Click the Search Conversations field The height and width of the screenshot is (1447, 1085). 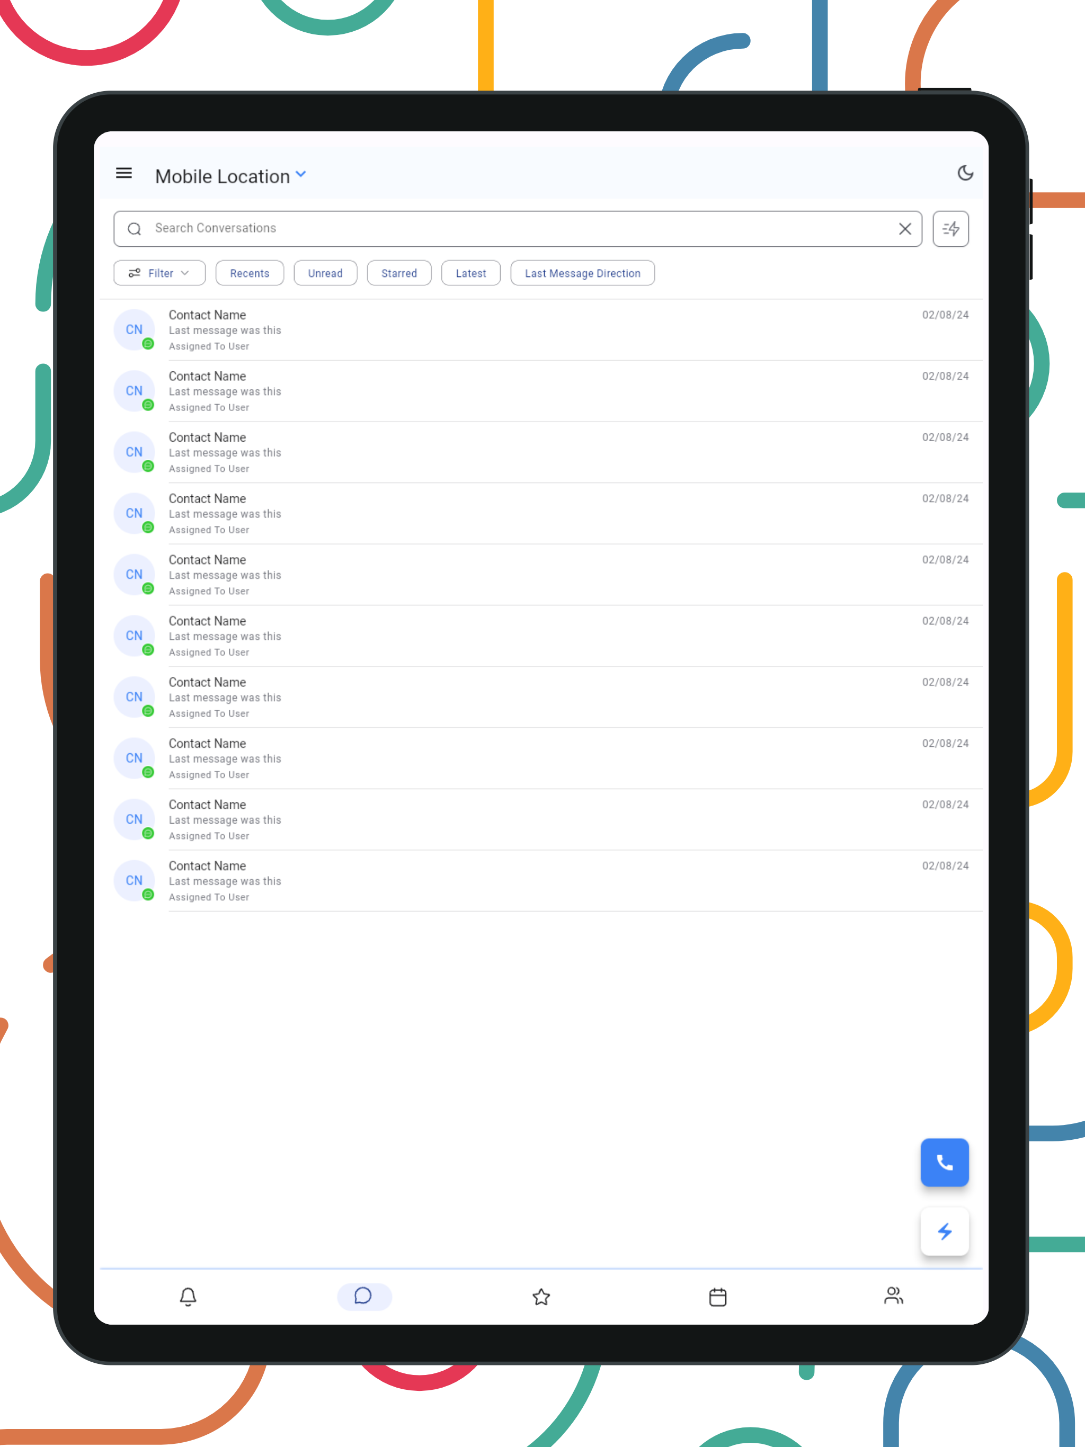[x=518, y=228]
